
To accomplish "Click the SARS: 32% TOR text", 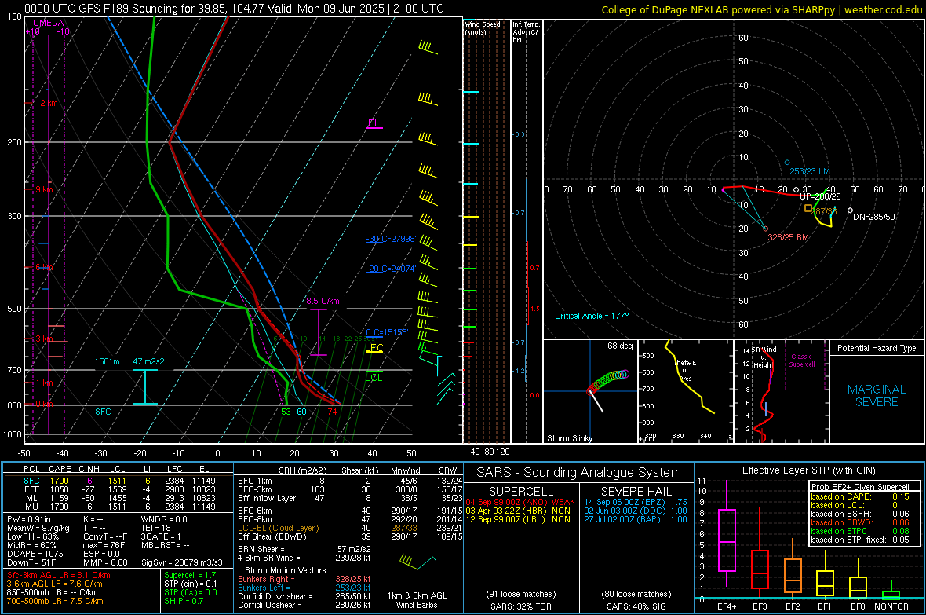I will pyautogui.click(x=521, y=606).
